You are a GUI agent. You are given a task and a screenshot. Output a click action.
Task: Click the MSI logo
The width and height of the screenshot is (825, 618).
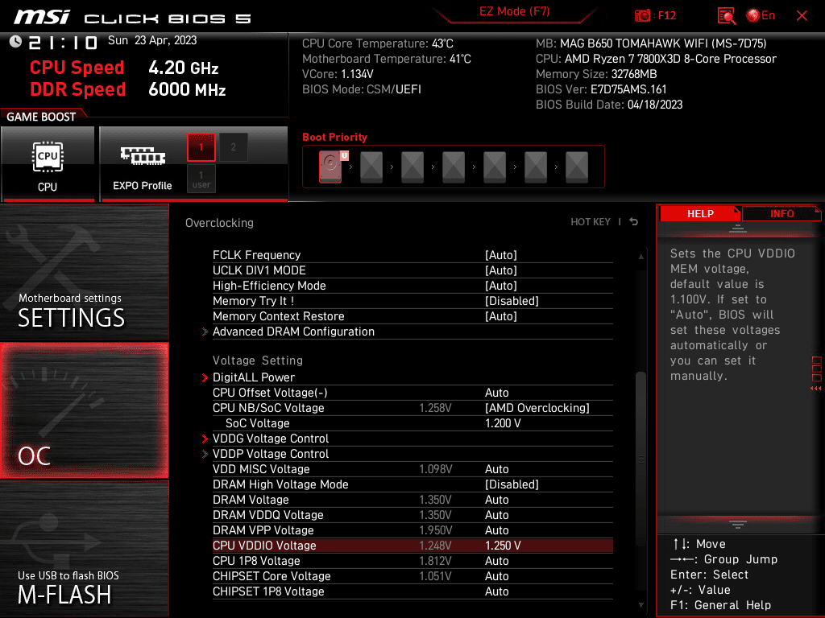(42, 18)
